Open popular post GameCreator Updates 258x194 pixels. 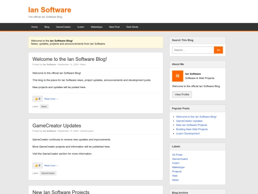[x=189, y=121]
